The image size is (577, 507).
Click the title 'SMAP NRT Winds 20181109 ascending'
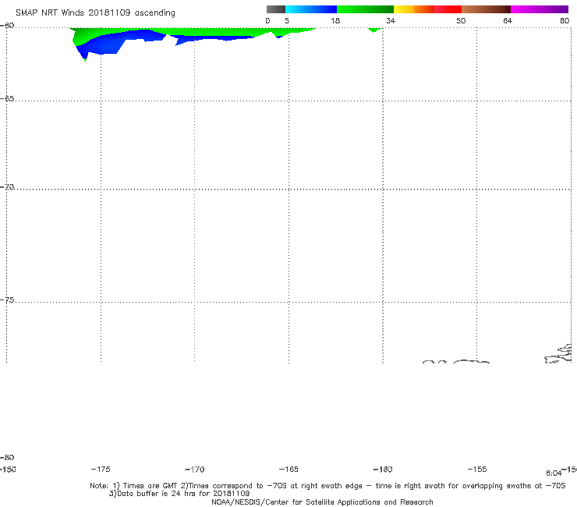pyautogui.click(x=95, y=13)
